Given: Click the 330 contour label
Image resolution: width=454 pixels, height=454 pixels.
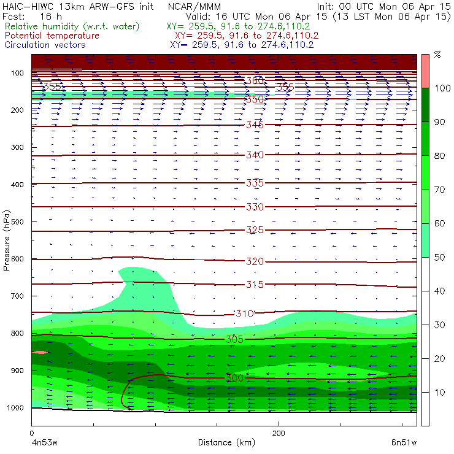Looking at the screenshot, I should [255, 207].
